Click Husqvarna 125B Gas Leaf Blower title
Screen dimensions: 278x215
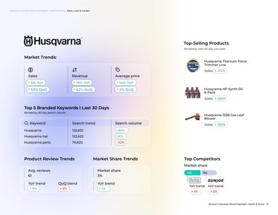pyautogui.click(x=224, y=116)
